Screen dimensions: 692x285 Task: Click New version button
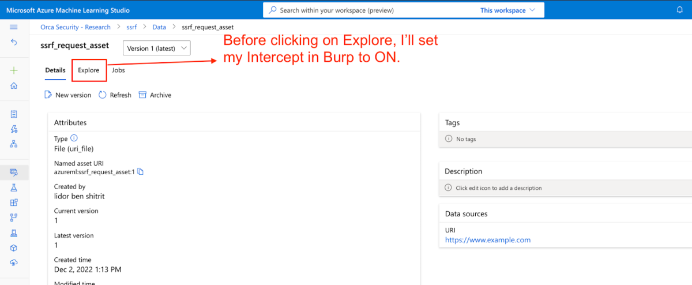pos(67,95)
